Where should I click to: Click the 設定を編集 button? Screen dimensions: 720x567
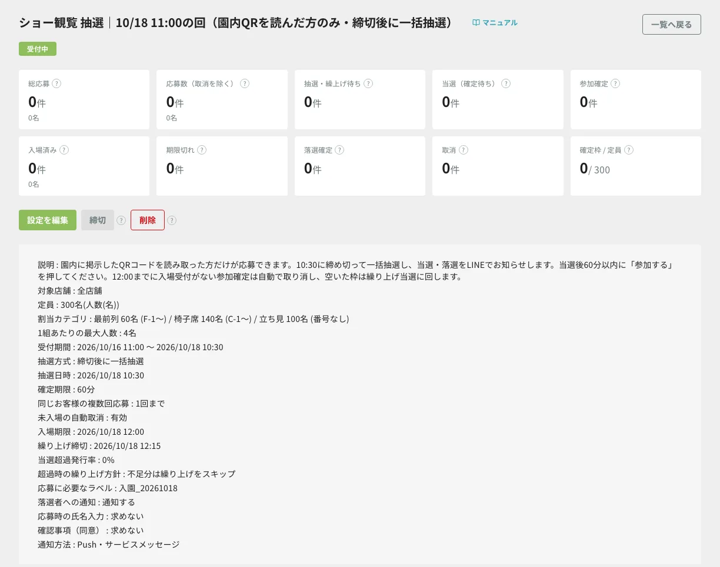(x=48, y=220)
